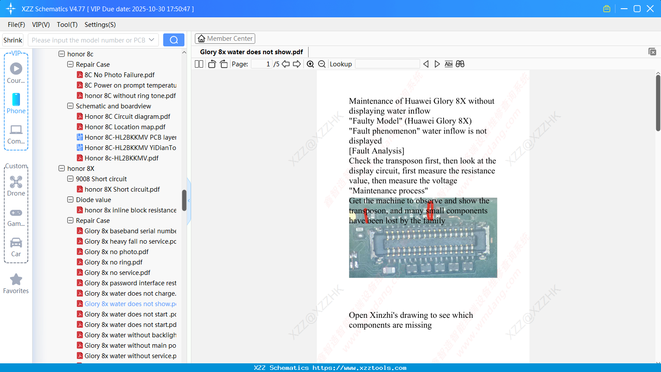Open honor 8X Short circuit.pdf

click(118, 189)
